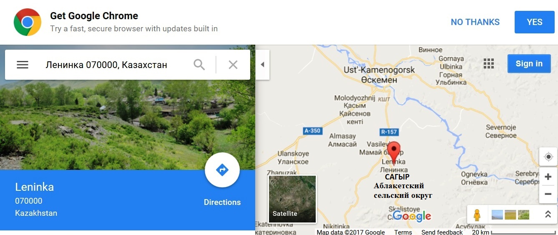Click the my location target icon

[x=548, y=157]
